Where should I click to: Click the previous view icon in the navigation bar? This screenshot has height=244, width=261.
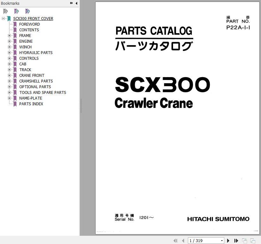coord(244,241)
